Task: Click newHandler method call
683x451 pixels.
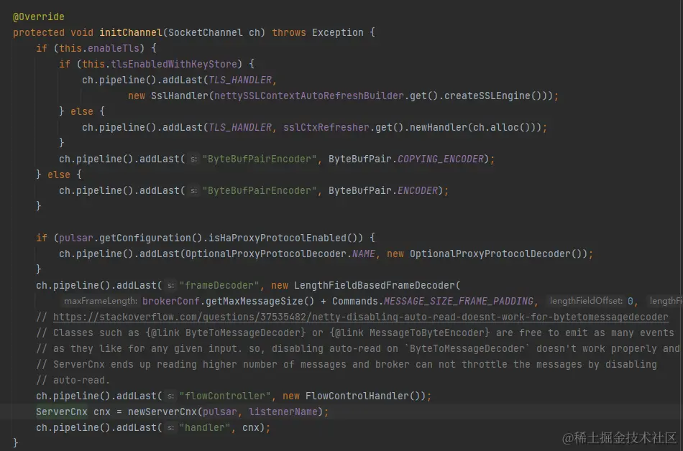Action: 439,127
